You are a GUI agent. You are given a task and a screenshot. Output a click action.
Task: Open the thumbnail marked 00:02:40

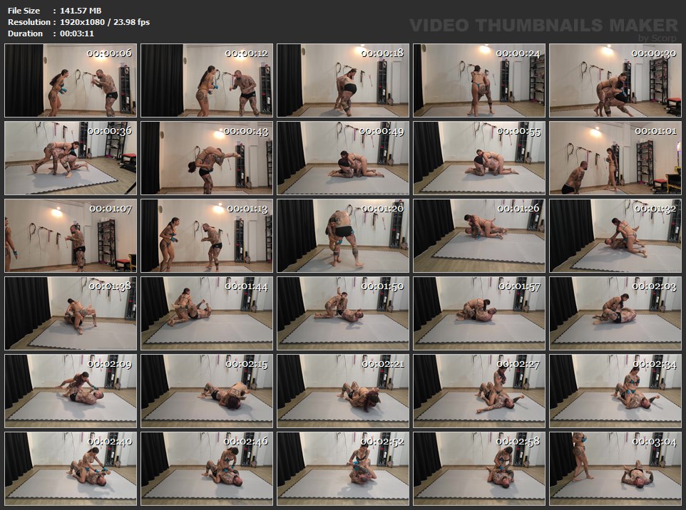pyautogui.click(x=71, y=468)
